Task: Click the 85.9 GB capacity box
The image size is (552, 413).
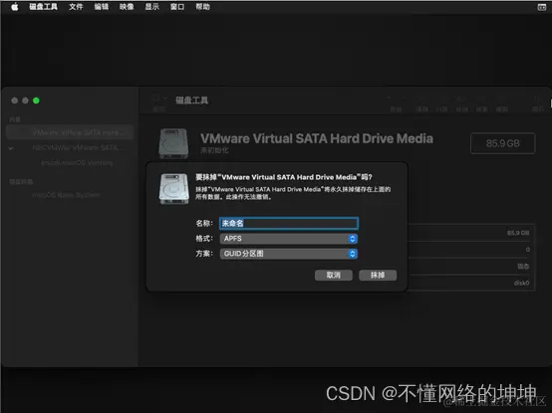Action: pyautogui.click(x=503, y=143)
